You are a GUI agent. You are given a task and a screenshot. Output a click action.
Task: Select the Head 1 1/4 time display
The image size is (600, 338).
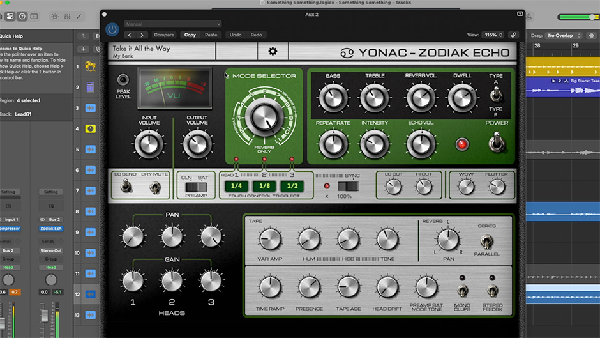click(x=236, y=187)
